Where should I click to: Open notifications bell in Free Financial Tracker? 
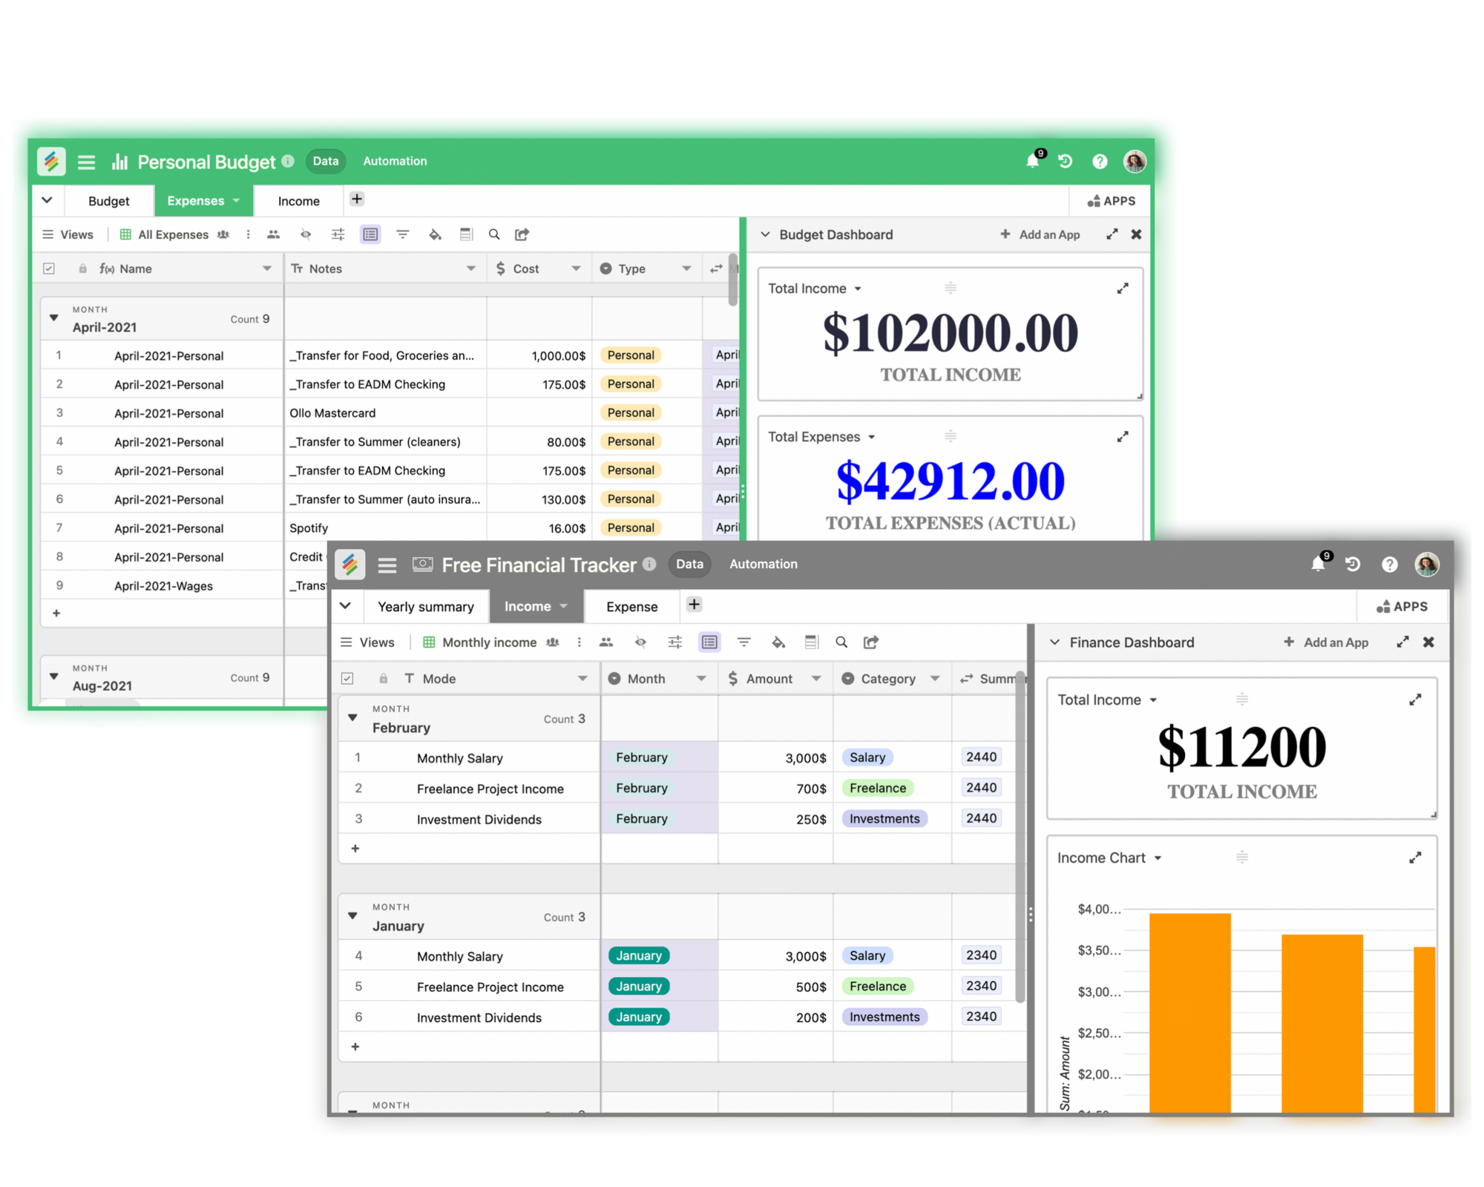1318,565
